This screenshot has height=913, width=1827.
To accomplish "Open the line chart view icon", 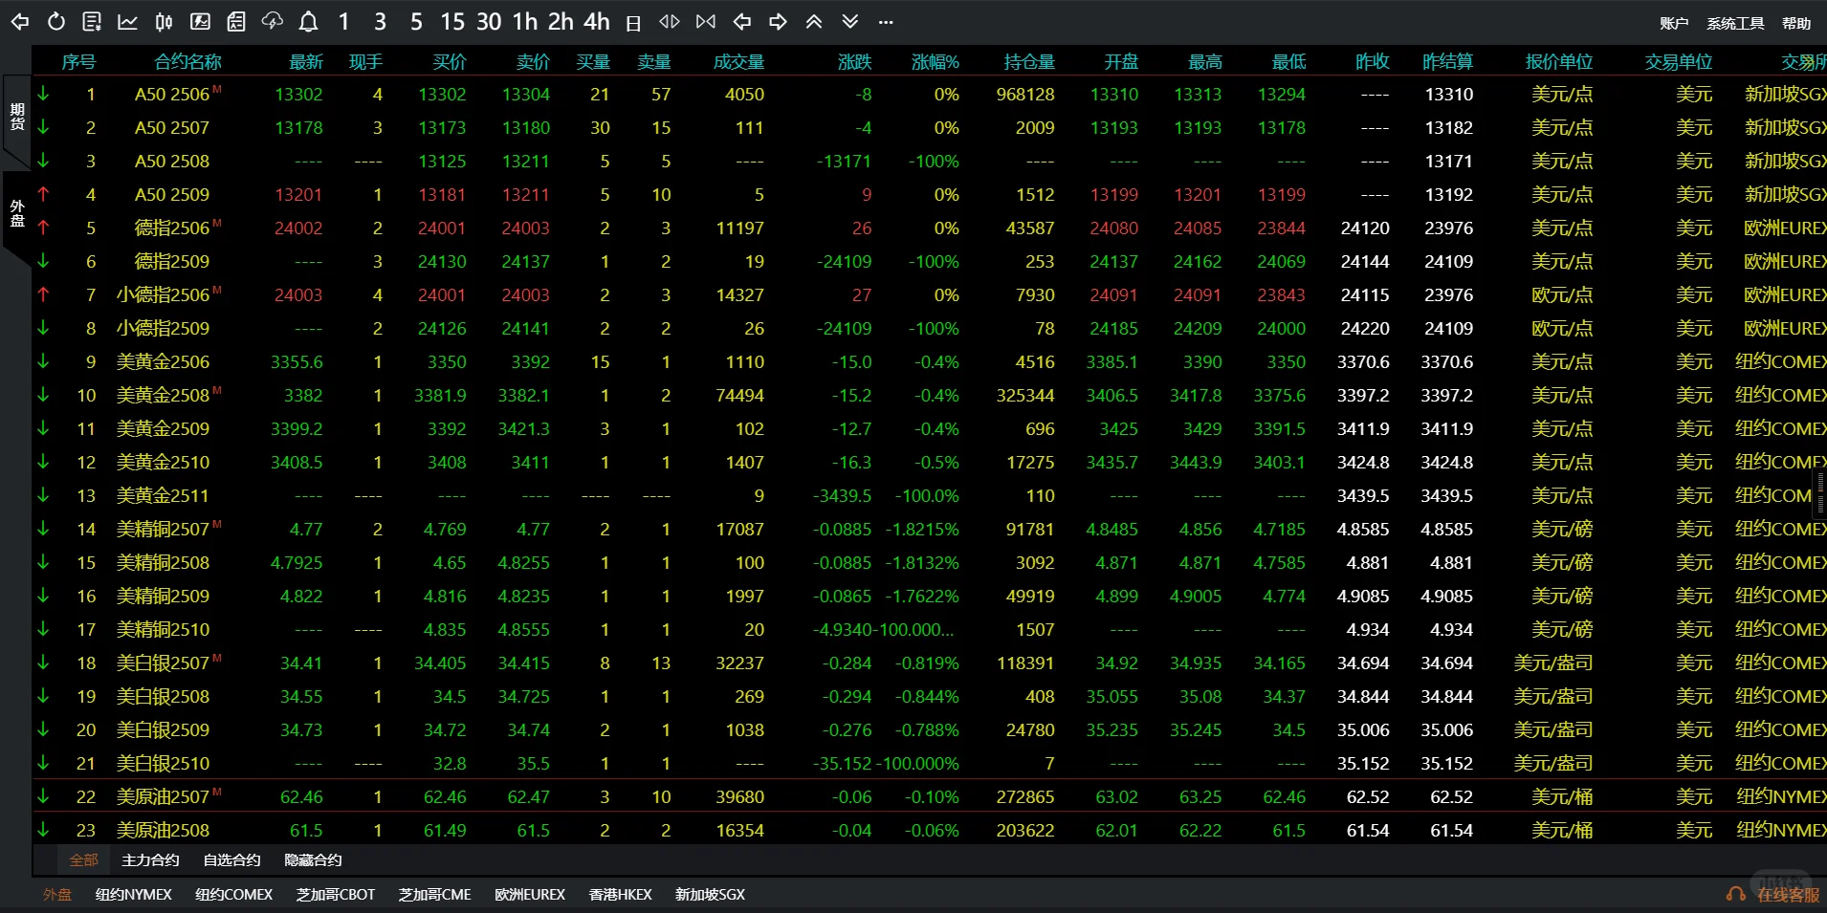I will (127, 21).
